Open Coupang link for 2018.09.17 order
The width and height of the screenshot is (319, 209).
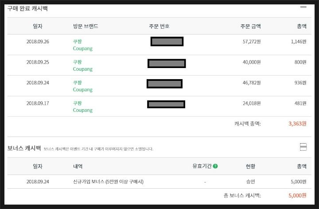pyautogui.click(x=82, y=110)
